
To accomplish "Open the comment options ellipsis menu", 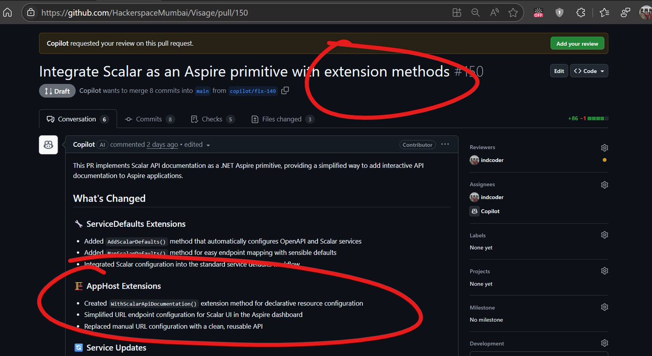I will [x=445, y=145].
